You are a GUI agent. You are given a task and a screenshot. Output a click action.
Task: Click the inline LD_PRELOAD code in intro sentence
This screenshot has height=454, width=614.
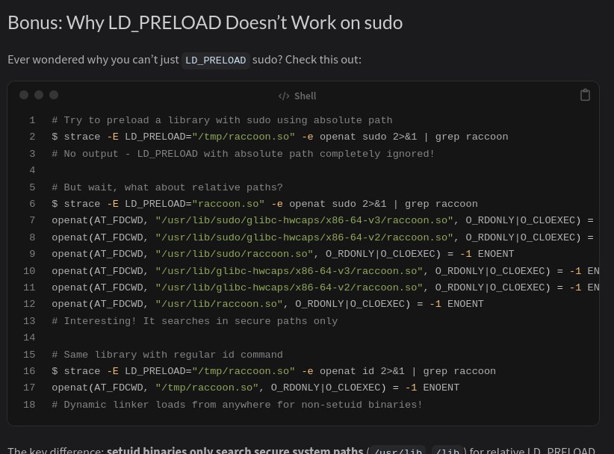coord(216,60)
